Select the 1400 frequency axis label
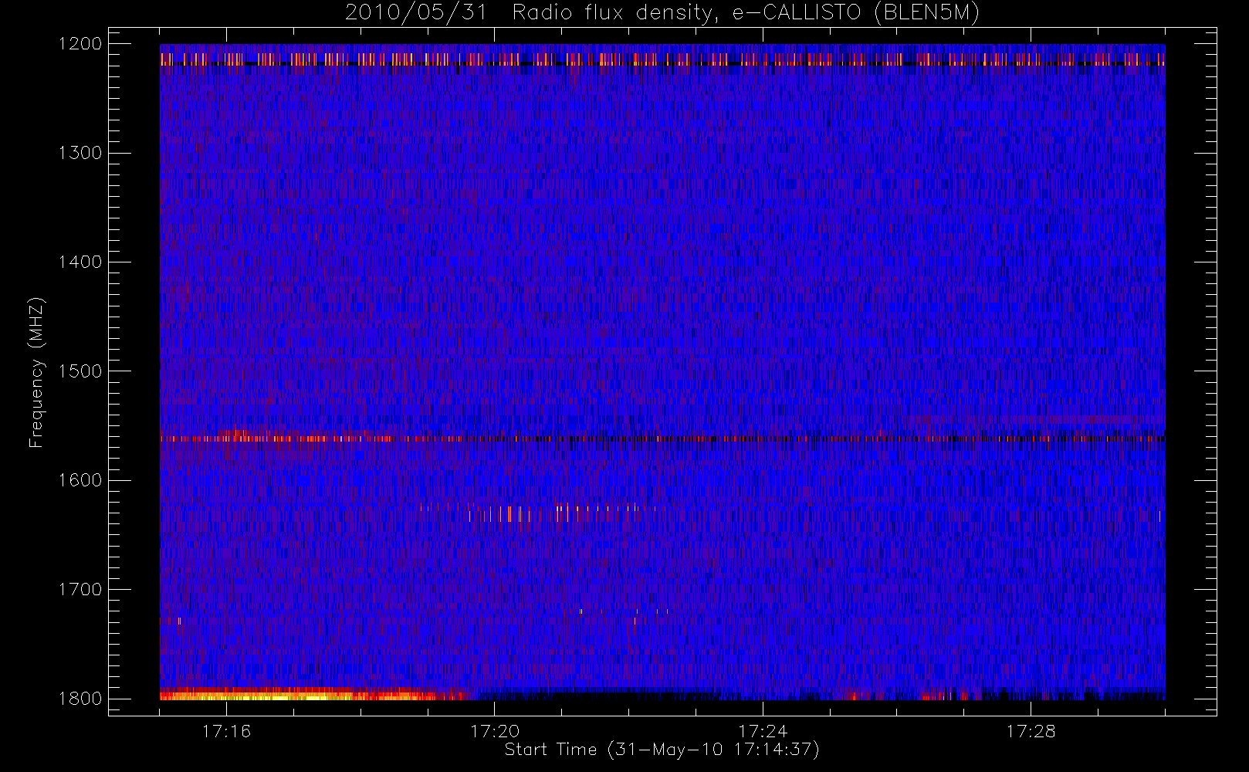Screen dimensions: 1249x772 coord(80,262)
